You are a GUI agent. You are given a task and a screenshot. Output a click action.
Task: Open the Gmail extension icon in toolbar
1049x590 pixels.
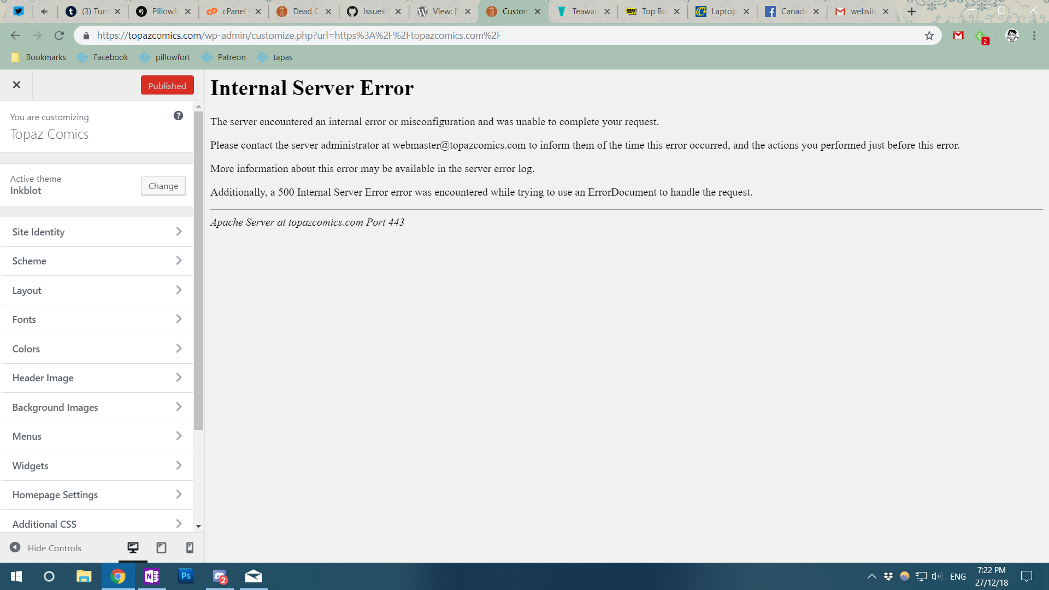[958, 36]
